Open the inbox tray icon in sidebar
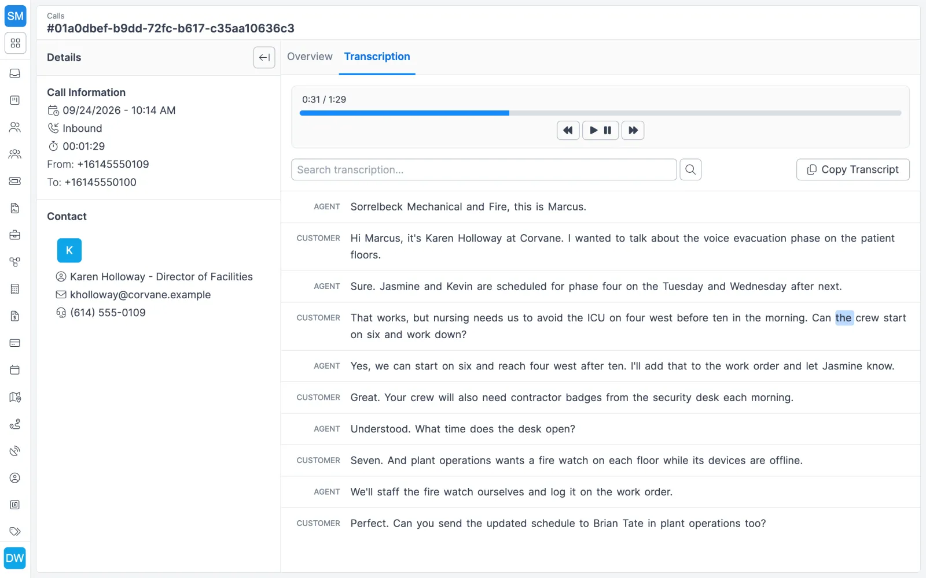926x578 pixels. coord(15,73)
